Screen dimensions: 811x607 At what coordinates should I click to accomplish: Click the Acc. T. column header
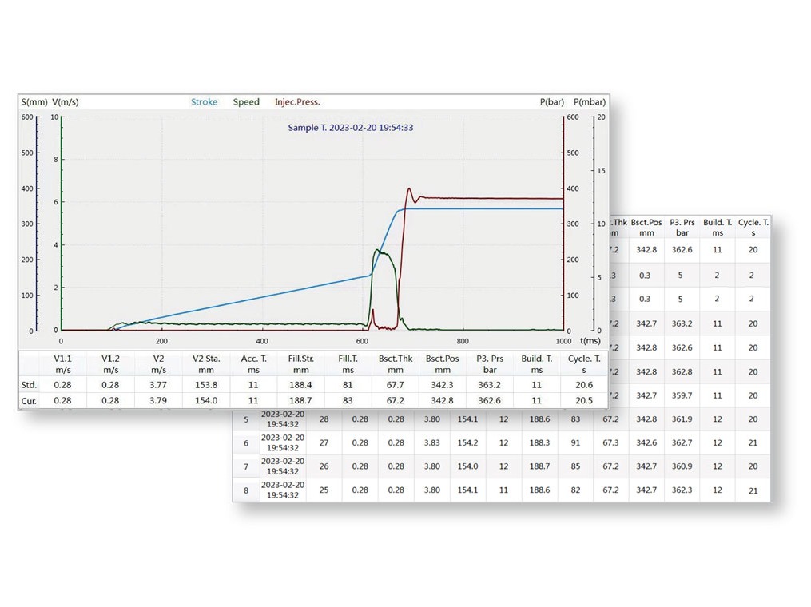pyautogui.click(x=253, y=364)
